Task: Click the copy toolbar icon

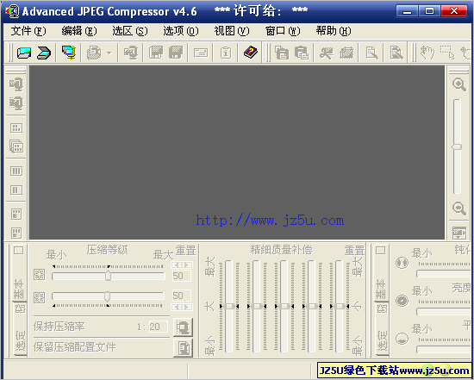Action: point(282,53)
